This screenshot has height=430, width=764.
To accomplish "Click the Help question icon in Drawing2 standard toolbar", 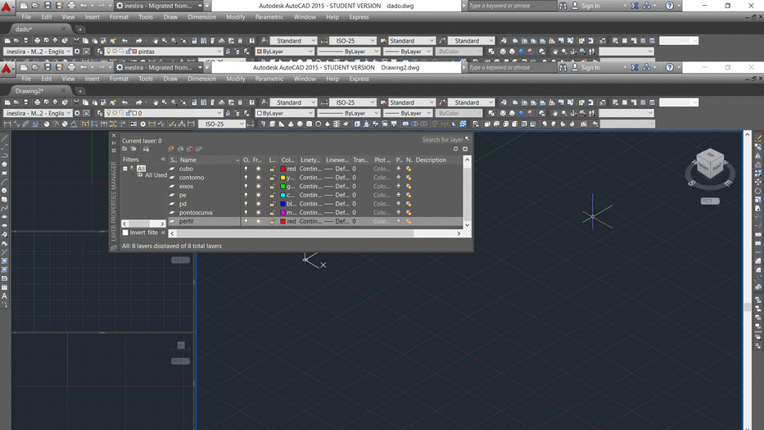I will (252, 102).
